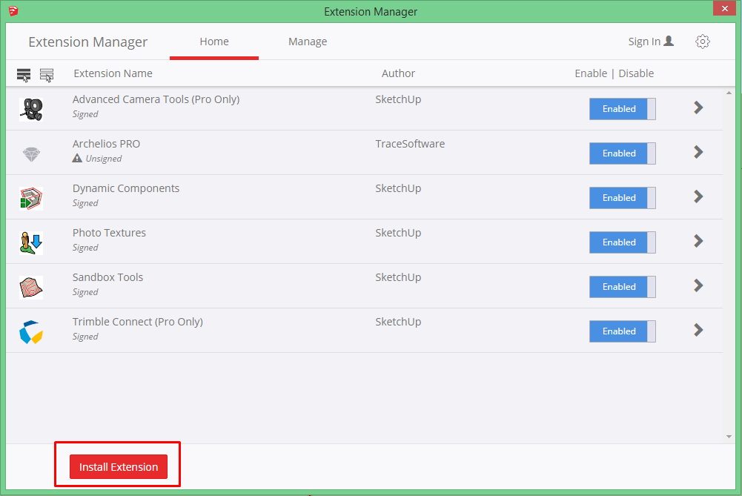The height and width of the screenshot is (496, 742).
Task: Click the Enable | Disable column header
Action: 615,73
